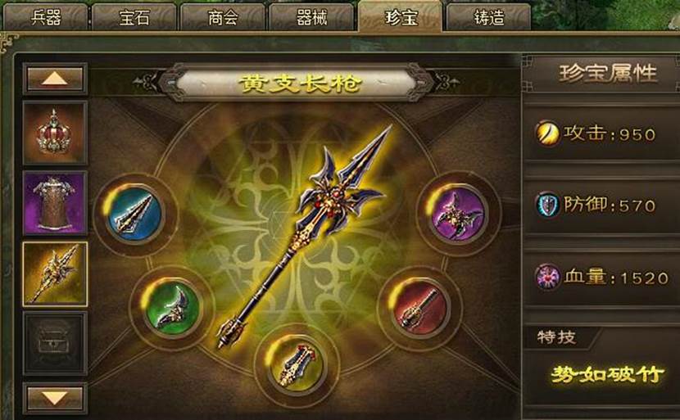
Task: Switch to the 器械 tab
Action: (x=311, y=18)
